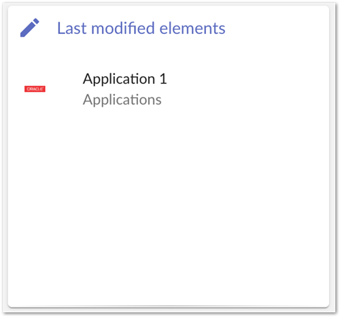Click the card's right border

(329, 156)
